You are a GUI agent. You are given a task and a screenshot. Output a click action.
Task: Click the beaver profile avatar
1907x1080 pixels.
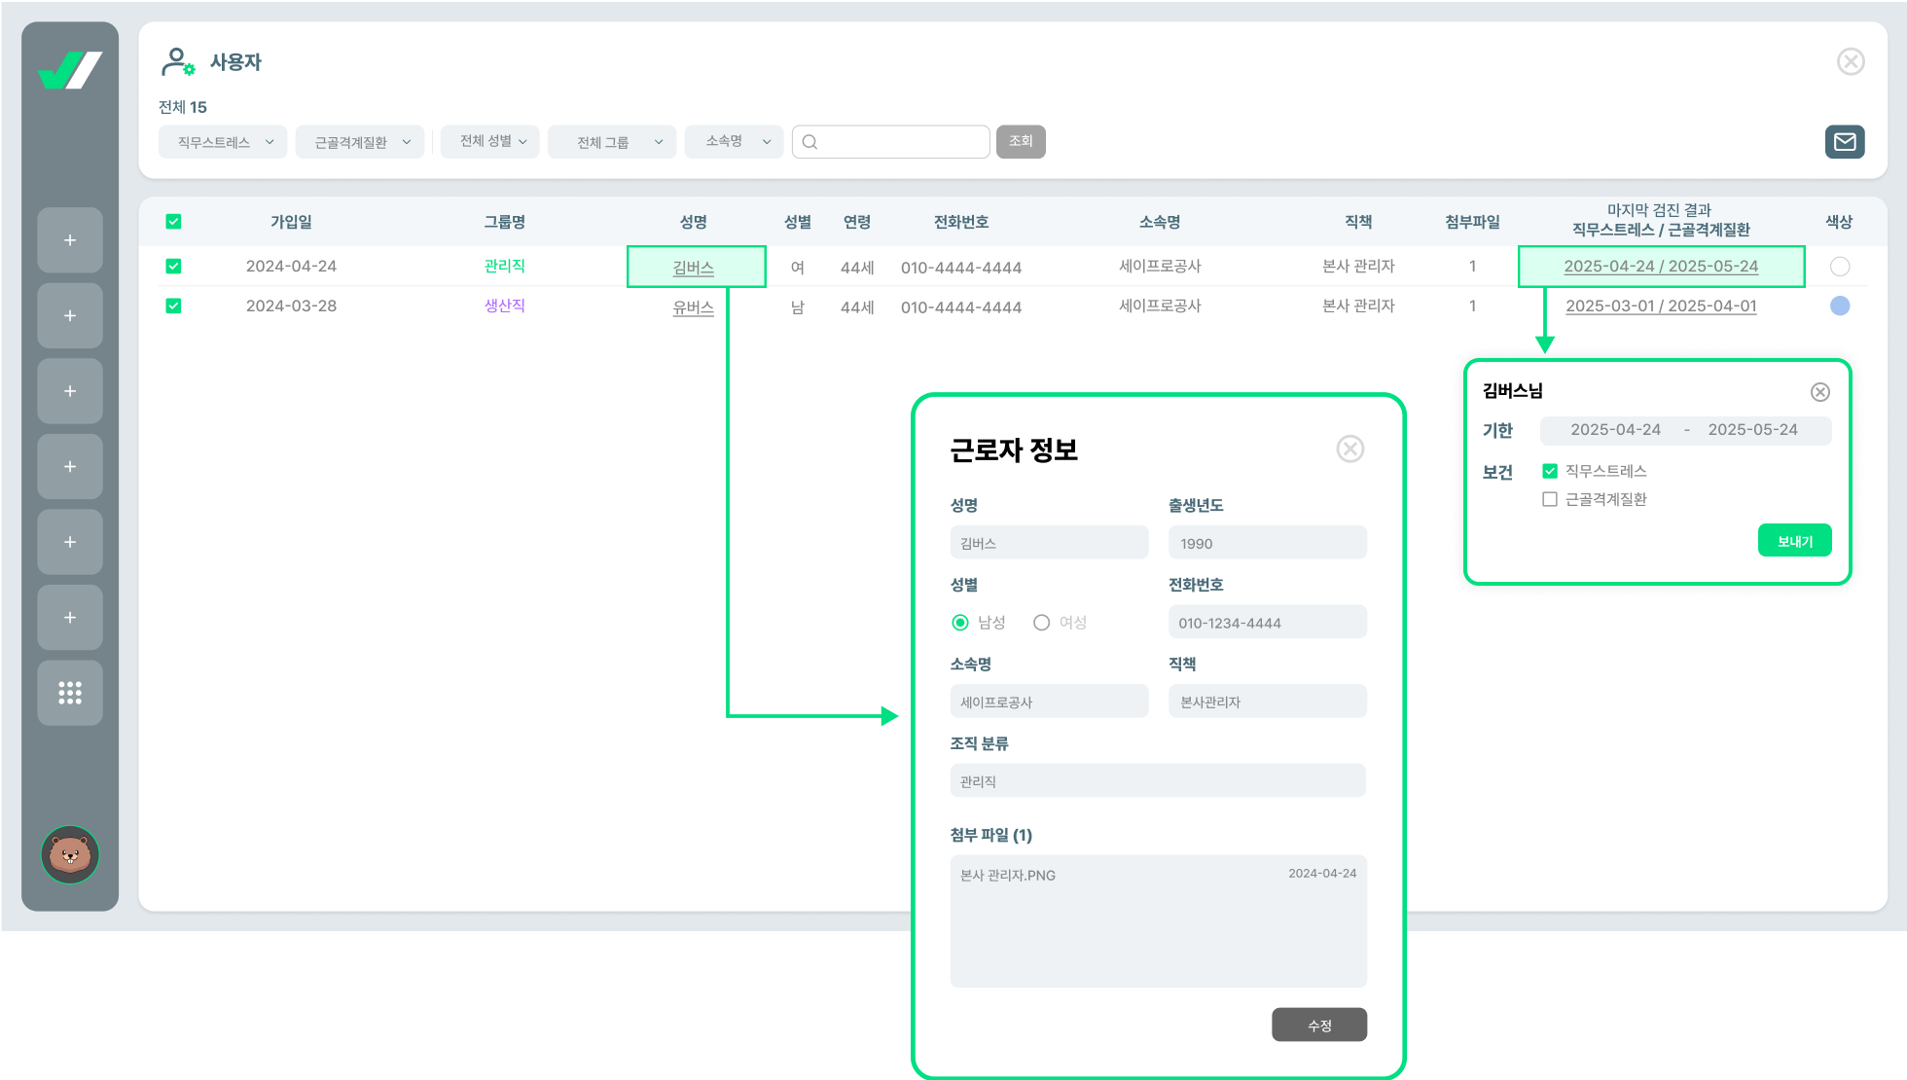pos(70,854)
